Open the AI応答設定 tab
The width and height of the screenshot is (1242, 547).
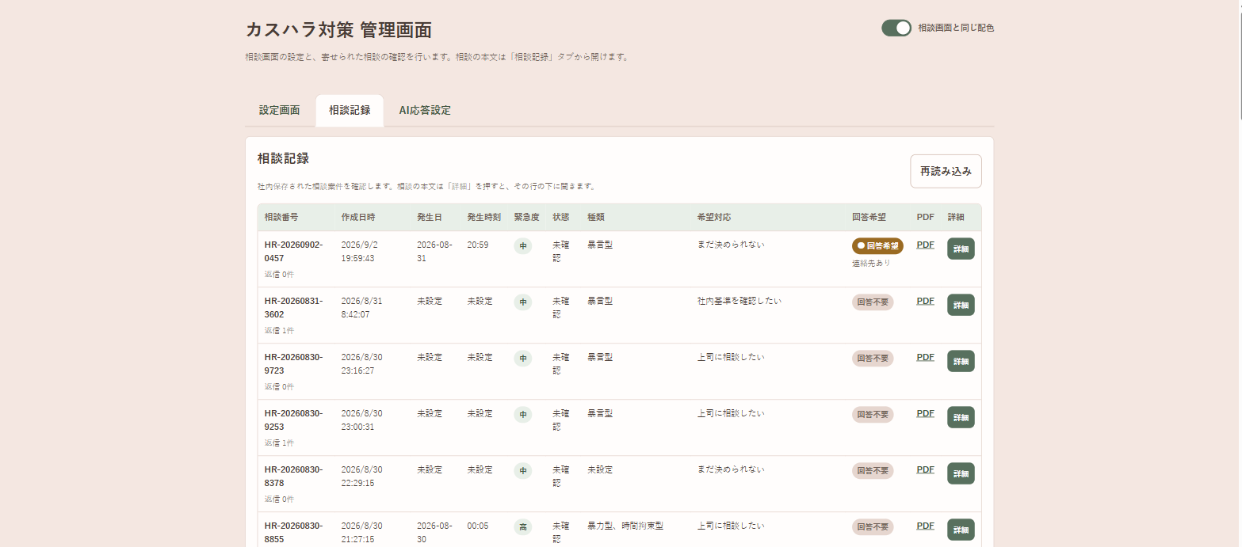point(425,111)
